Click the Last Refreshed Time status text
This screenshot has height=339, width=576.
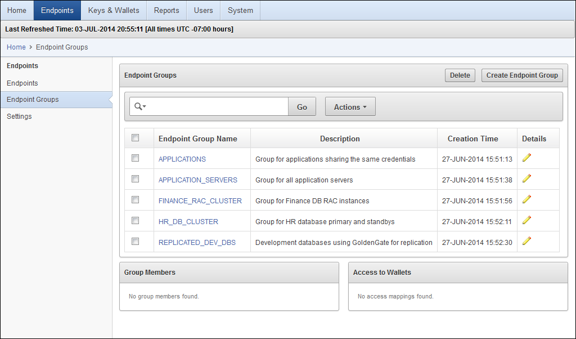coord(119,29)
